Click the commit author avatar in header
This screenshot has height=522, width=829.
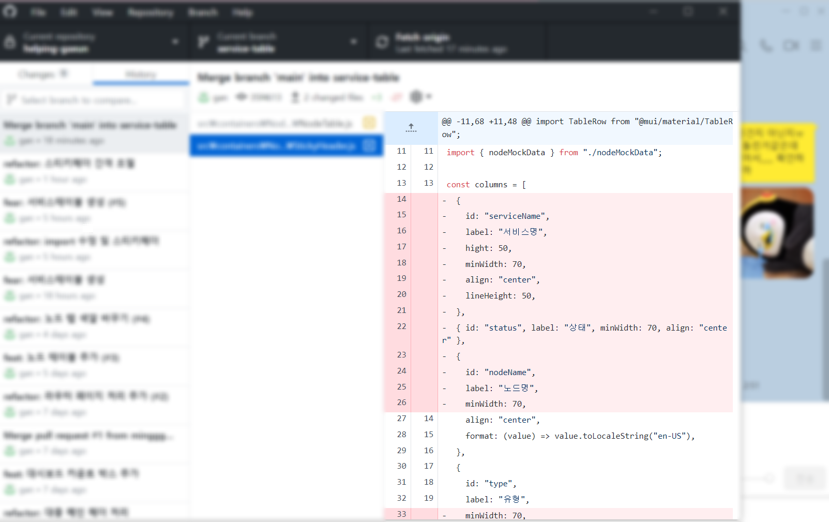204,97
